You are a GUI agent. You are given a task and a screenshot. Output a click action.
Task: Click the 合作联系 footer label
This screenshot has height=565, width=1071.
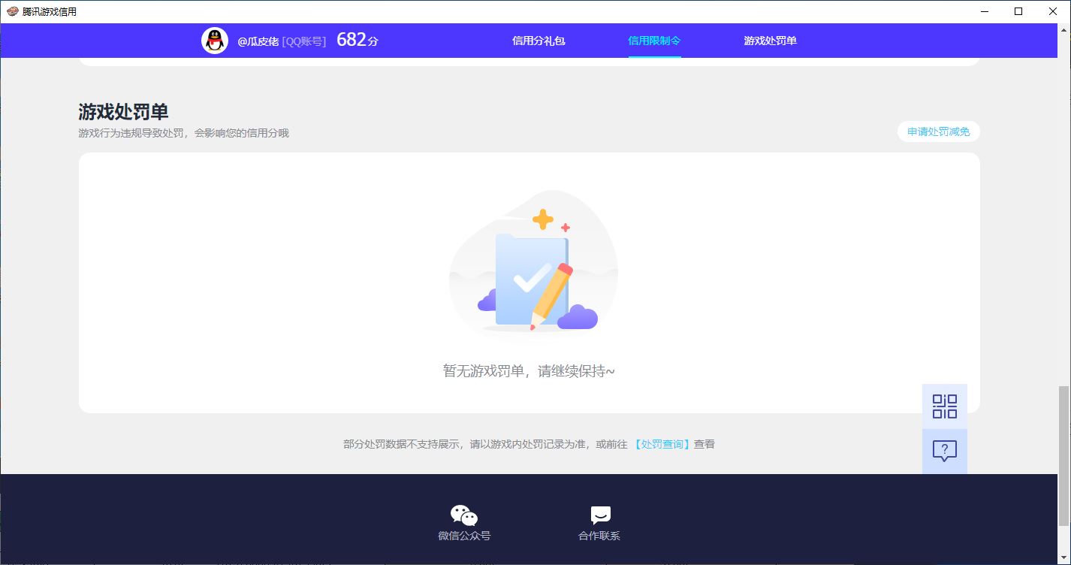599,536
